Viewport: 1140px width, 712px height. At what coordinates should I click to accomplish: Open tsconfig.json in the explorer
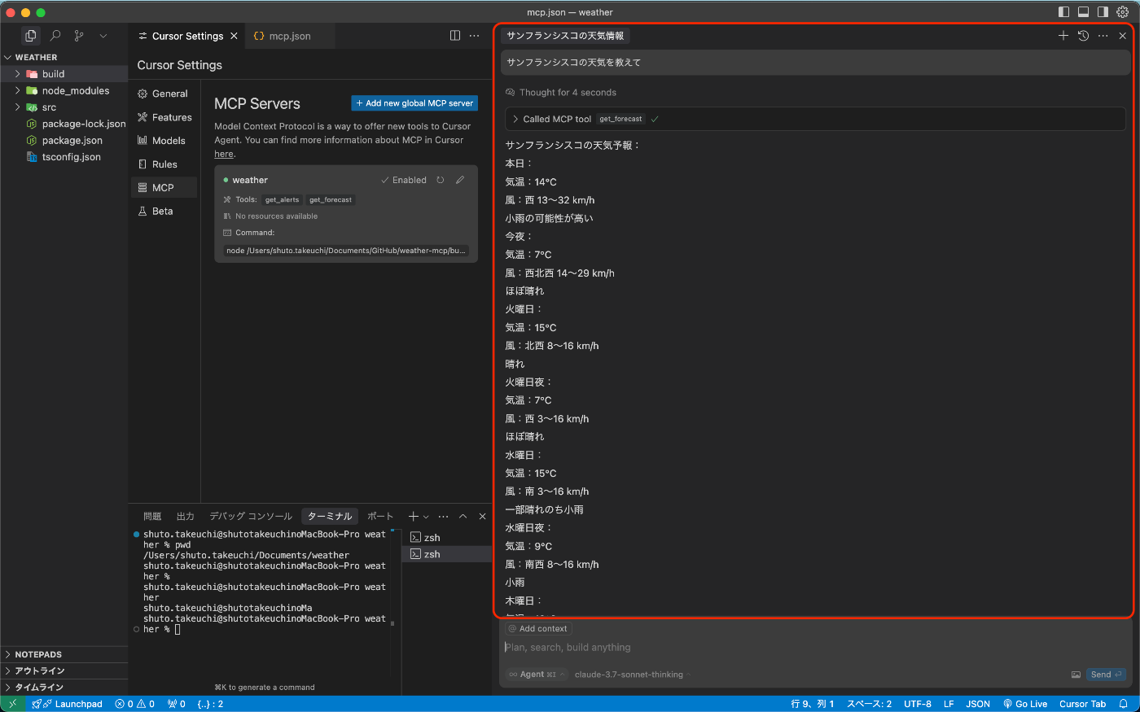coord(64,157)
